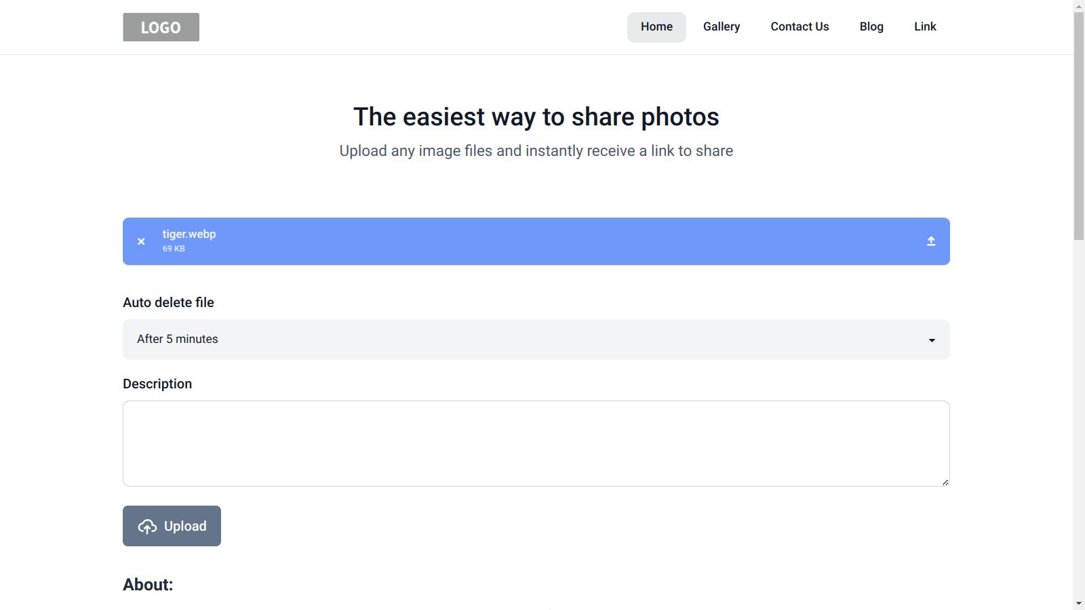The height and width of the screenshot is (610, 1085).
Task: Expand the auto delete dropdown arrow
Action: coord(932,340)
